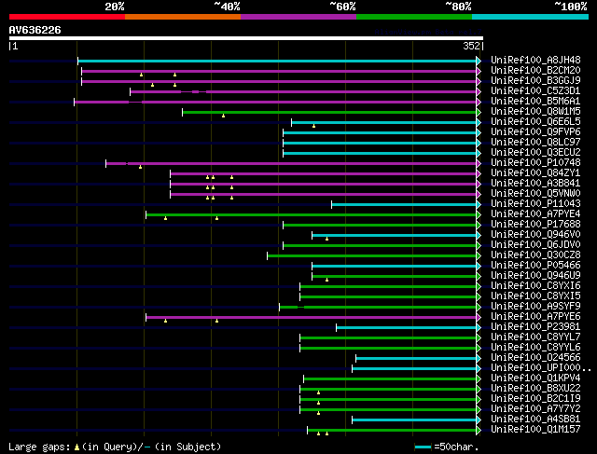This screenshot has height=454, width=597.
Task: Click the yellow gap marker under Q8W1M5 bar
Action: (x=223, y=116)
